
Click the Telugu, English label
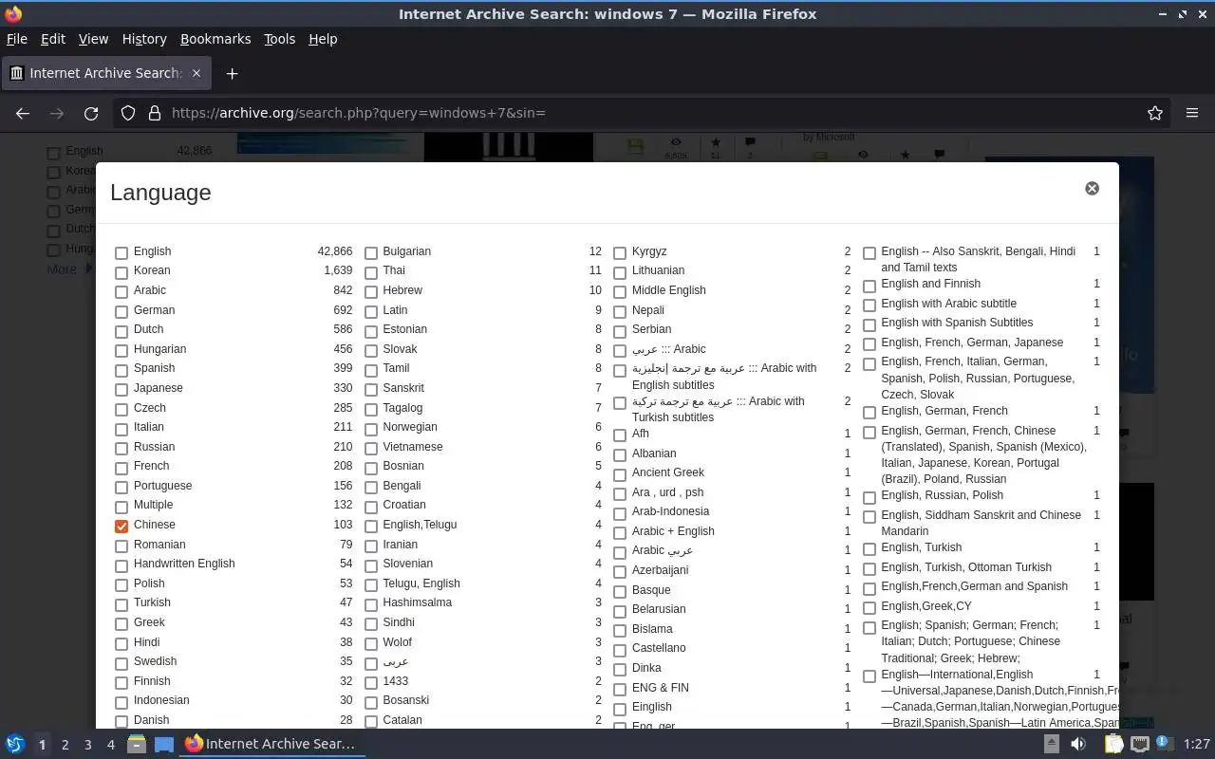tap(421, 583)
